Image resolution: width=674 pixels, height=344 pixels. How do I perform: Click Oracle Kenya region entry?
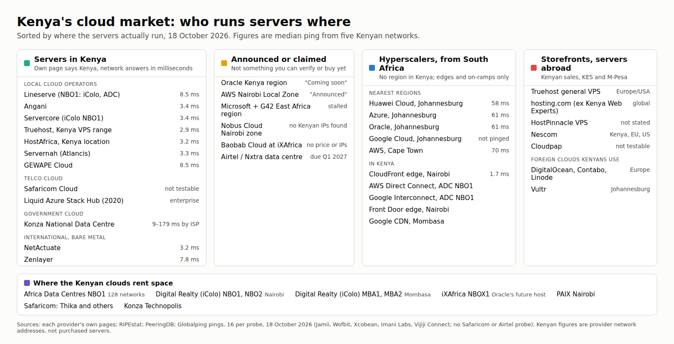[x=284, y=83]
